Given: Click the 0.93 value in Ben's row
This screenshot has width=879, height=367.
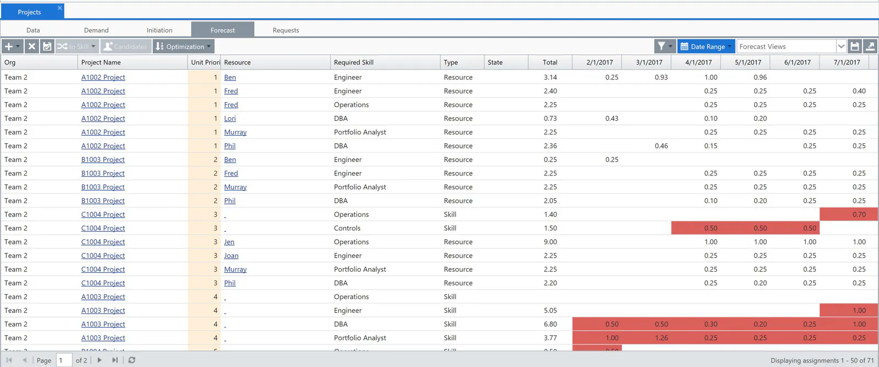Looking at the screenshot, I should tap(661, 77).
